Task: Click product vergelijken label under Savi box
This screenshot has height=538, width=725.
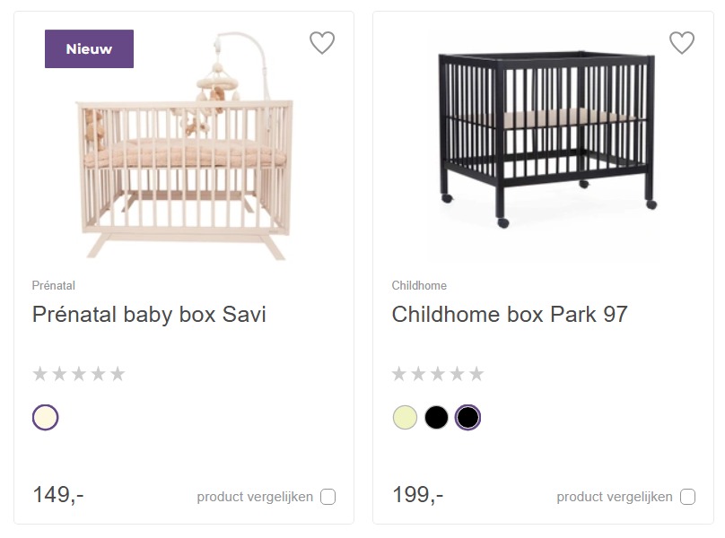Action: (x=255, y=497)
